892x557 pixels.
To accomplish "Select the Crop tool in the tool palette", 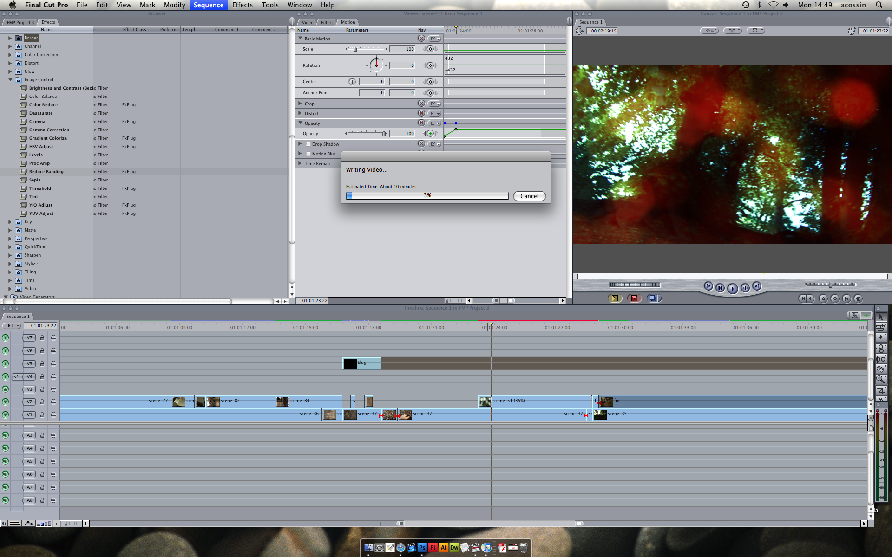I will (x=881, y=389).
